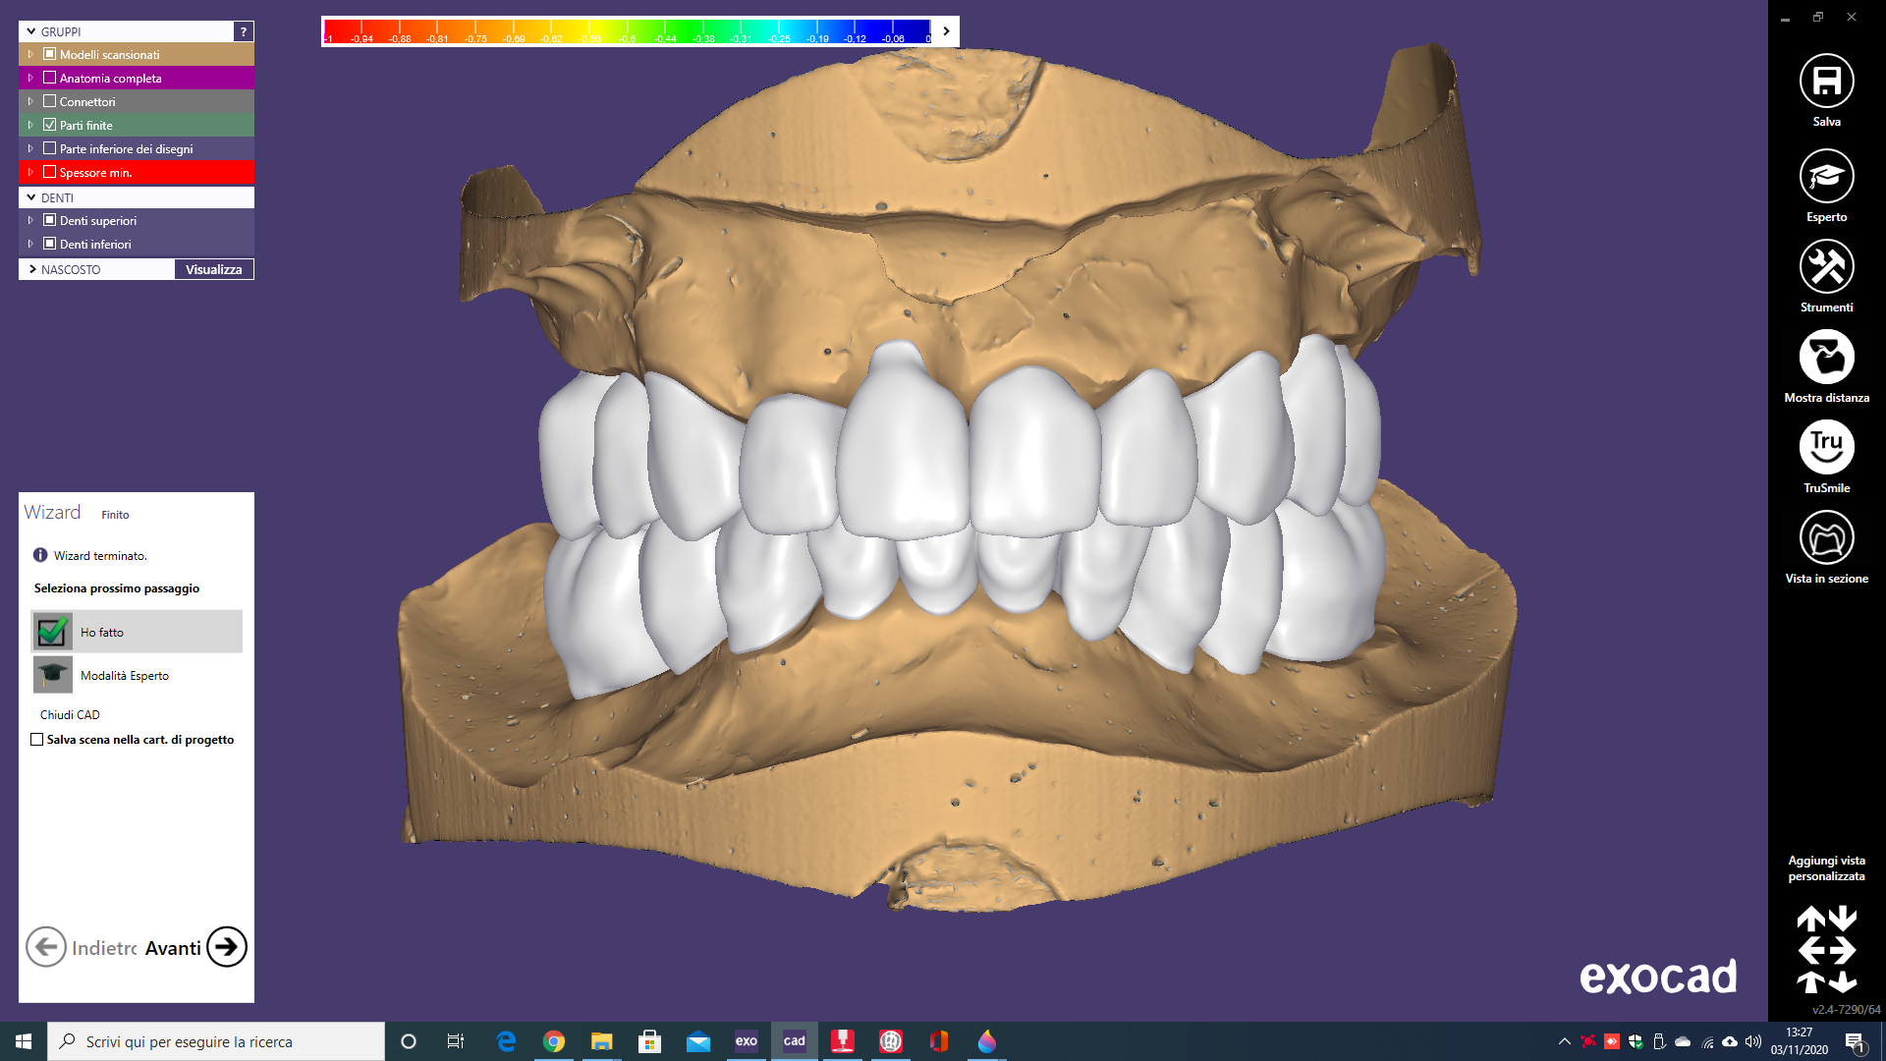Open Microsoft Store from taskbar

pos(650,1041)
